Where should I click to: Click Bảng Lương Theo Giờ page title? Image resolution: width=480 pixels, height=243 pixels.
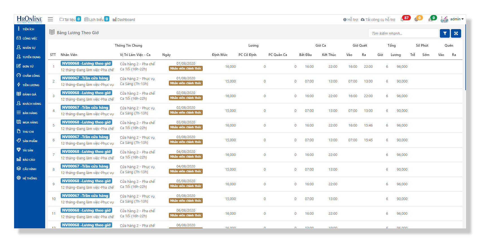(78, 33)
